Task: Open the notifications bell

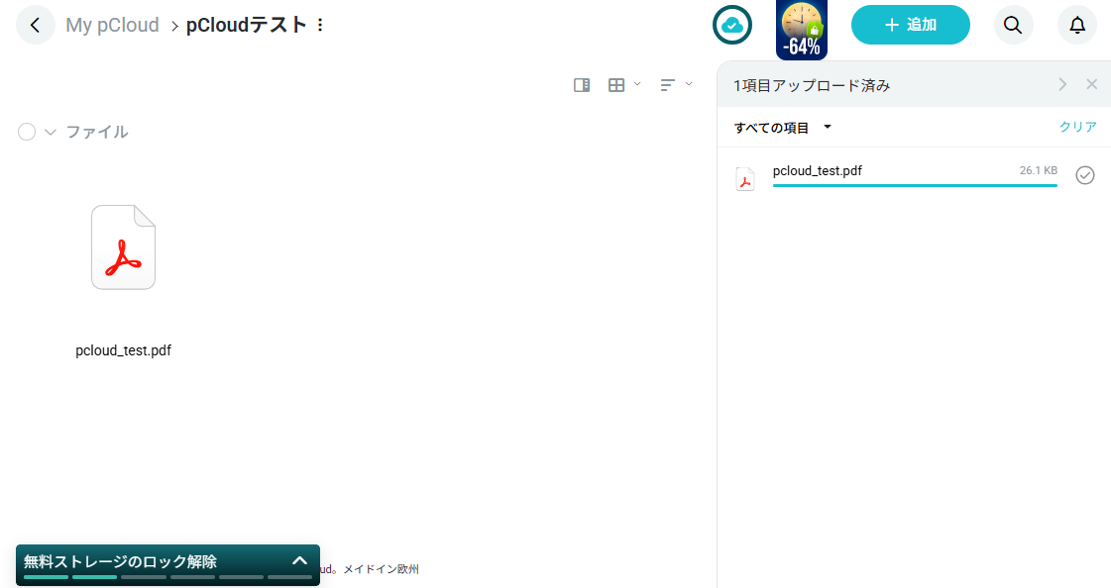Action: [1077, 25]
